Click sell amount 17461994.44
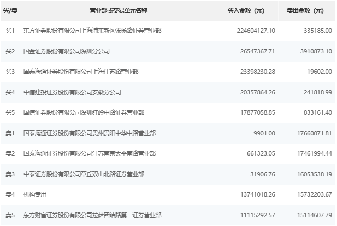The height and width of the screenshot is (226, 337). pyautogui.click(x=315, y=153)
